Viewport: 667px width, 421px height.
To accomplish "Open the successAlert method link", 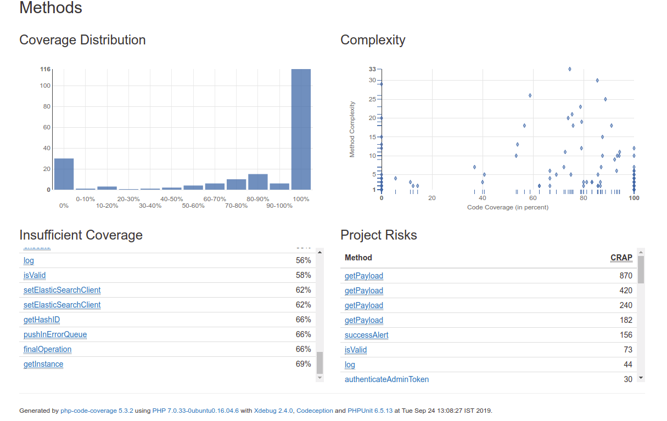I will tap(367, 335).
